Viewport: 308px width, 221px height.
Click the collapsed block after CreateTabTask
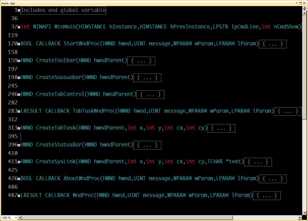tap(221, 128)
